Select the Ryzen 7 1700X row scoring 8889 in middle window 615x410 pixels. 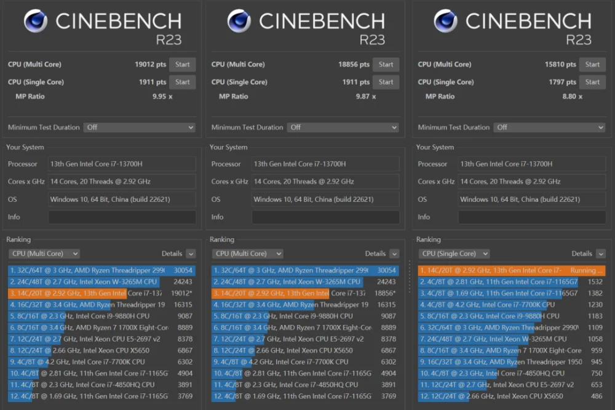(x=305, y=328)
